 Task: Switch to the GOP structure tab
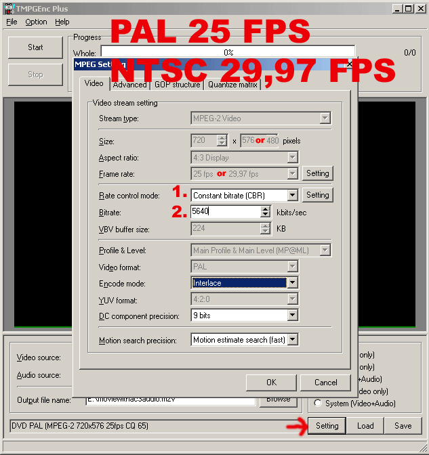(x=177, y=85)
